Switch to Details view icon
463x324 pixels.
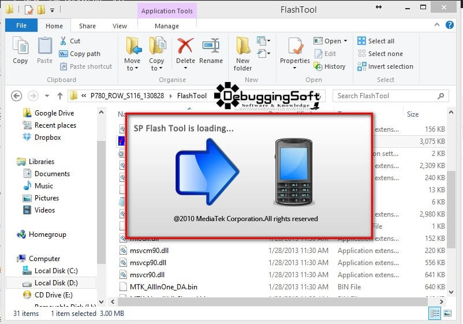point(435,314)
